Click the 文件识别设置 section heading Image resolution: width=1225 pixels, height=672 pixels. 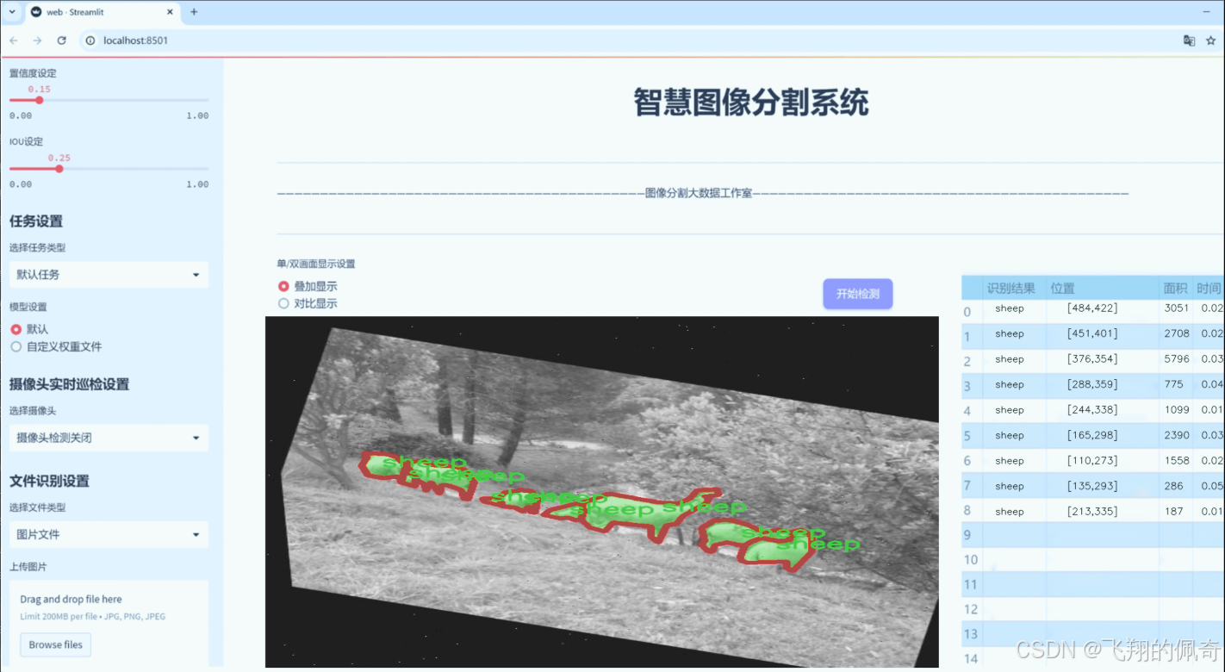pos(49,481)
